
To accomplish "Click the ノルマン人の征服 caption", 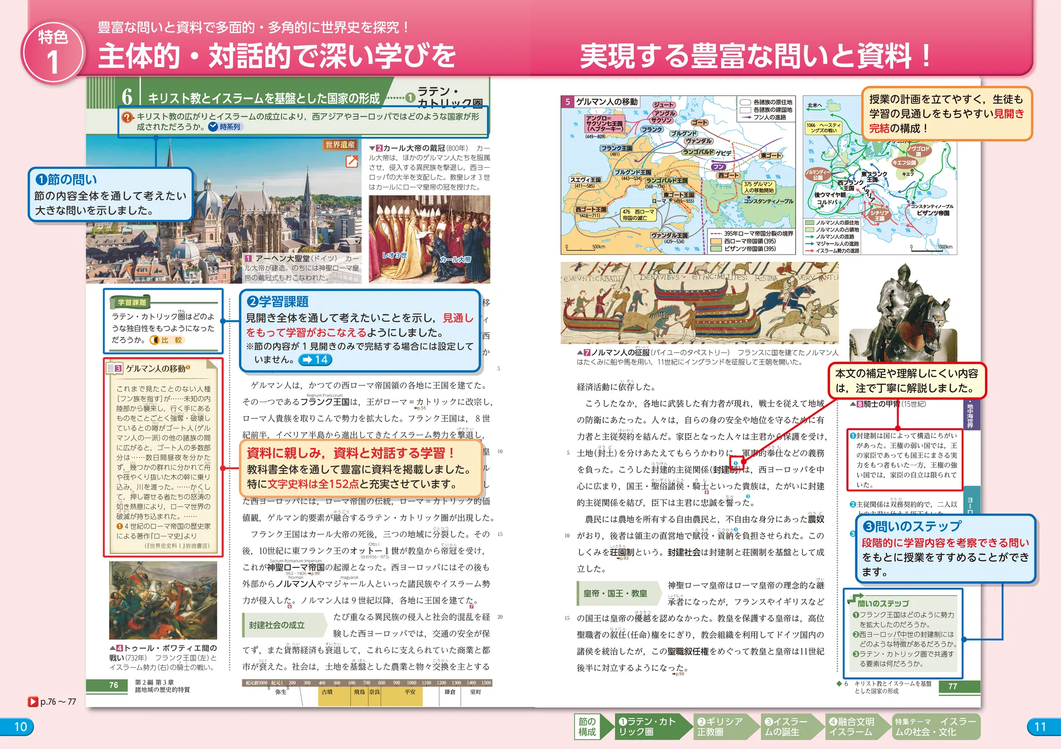I will 708,357.
